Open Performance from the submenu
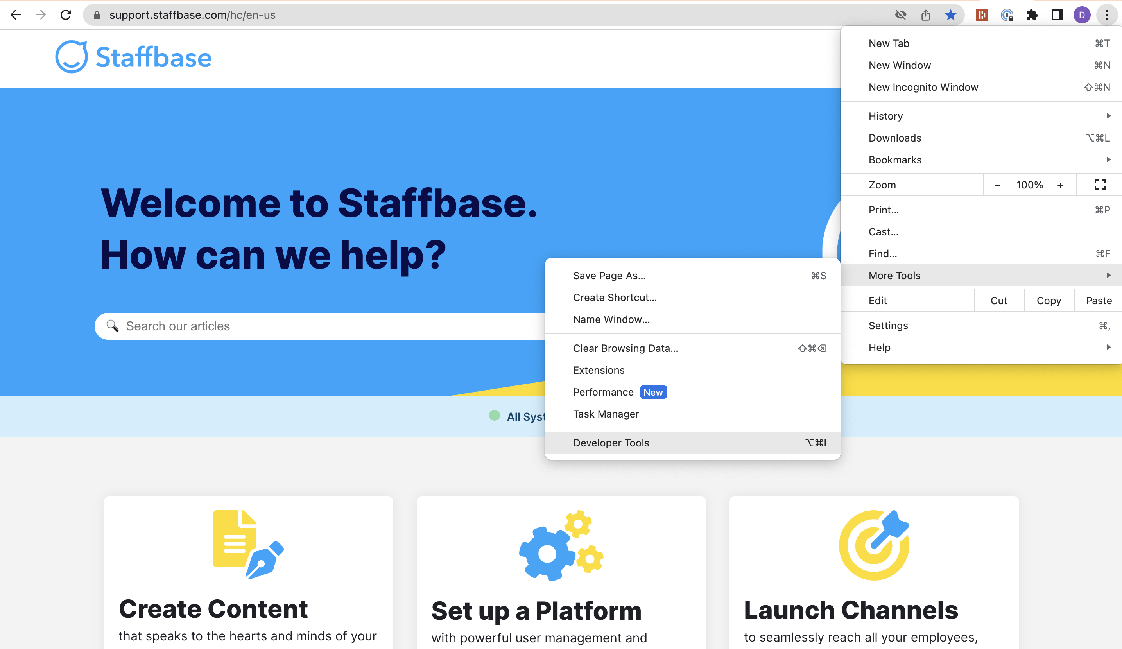 point(692,392)
